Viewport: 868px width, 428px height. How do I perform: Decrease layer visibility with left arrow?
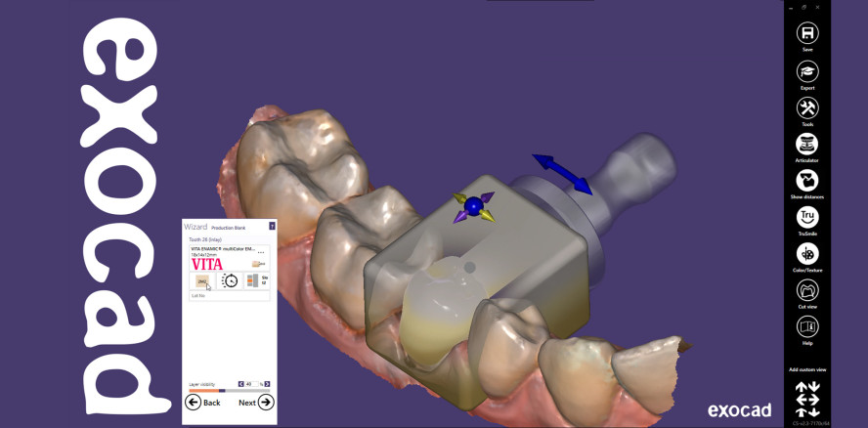pos(241,384)
